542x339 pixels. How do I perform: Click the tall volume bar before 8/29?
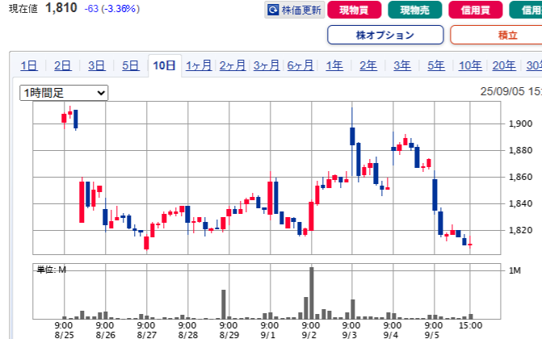(x=223, y=304)
